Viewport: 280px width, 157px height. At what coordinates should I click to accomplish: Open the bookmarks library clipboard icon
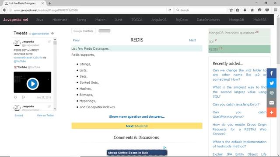click(238, 10)
